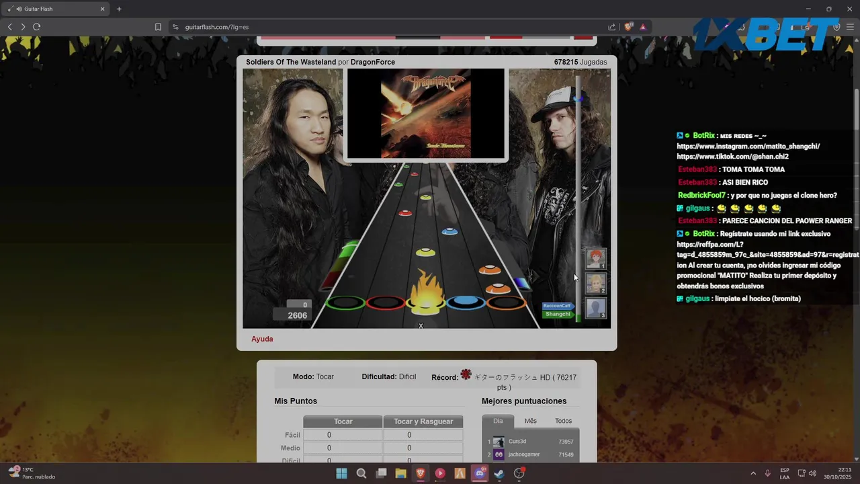Image resolution: width=860 pixels, height=484 pixels.
Task: Bookmark this page using the bookmark icon
Action: pyautogui.click(x=158, y=27)
